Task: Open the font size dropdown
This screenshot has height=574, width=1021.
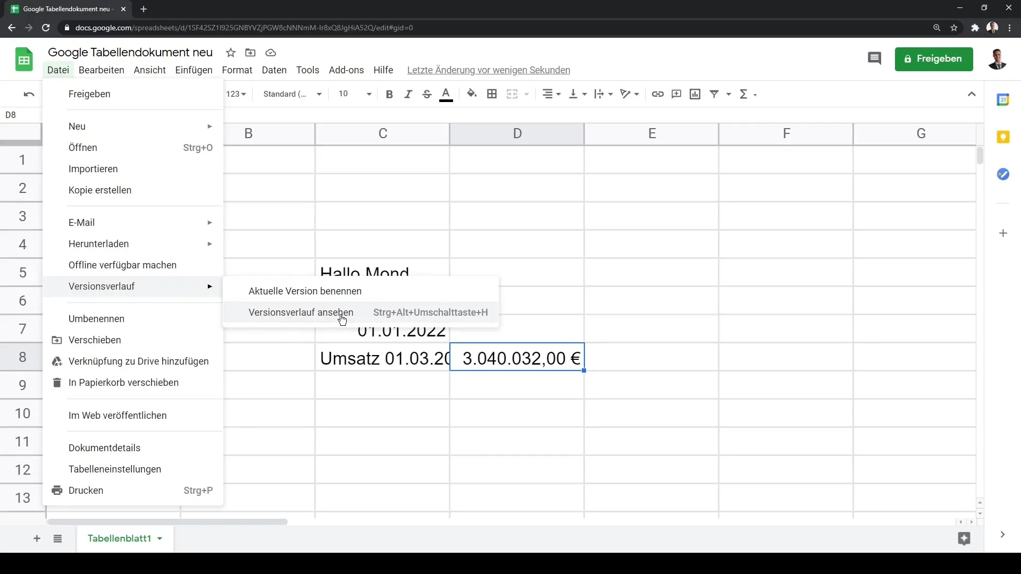Action: coord(355,94)
